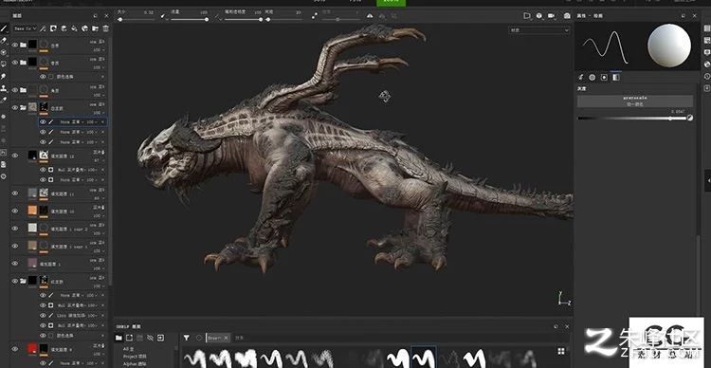The width and height of the screenshot is (711, 368).
Task: Adjust the brush size slider
Action: click(136, 20)
